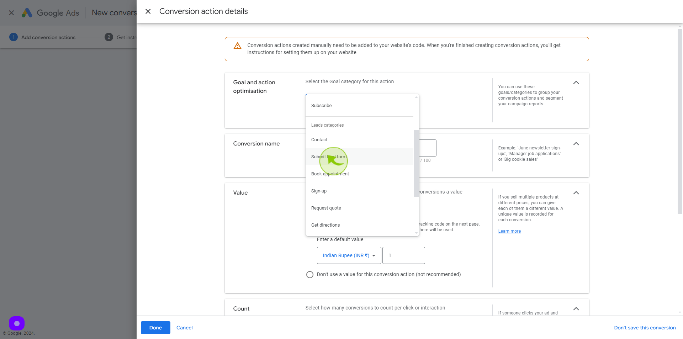
Task: Open the Indian Rupee currency dropdown
Action: point(349,255)
